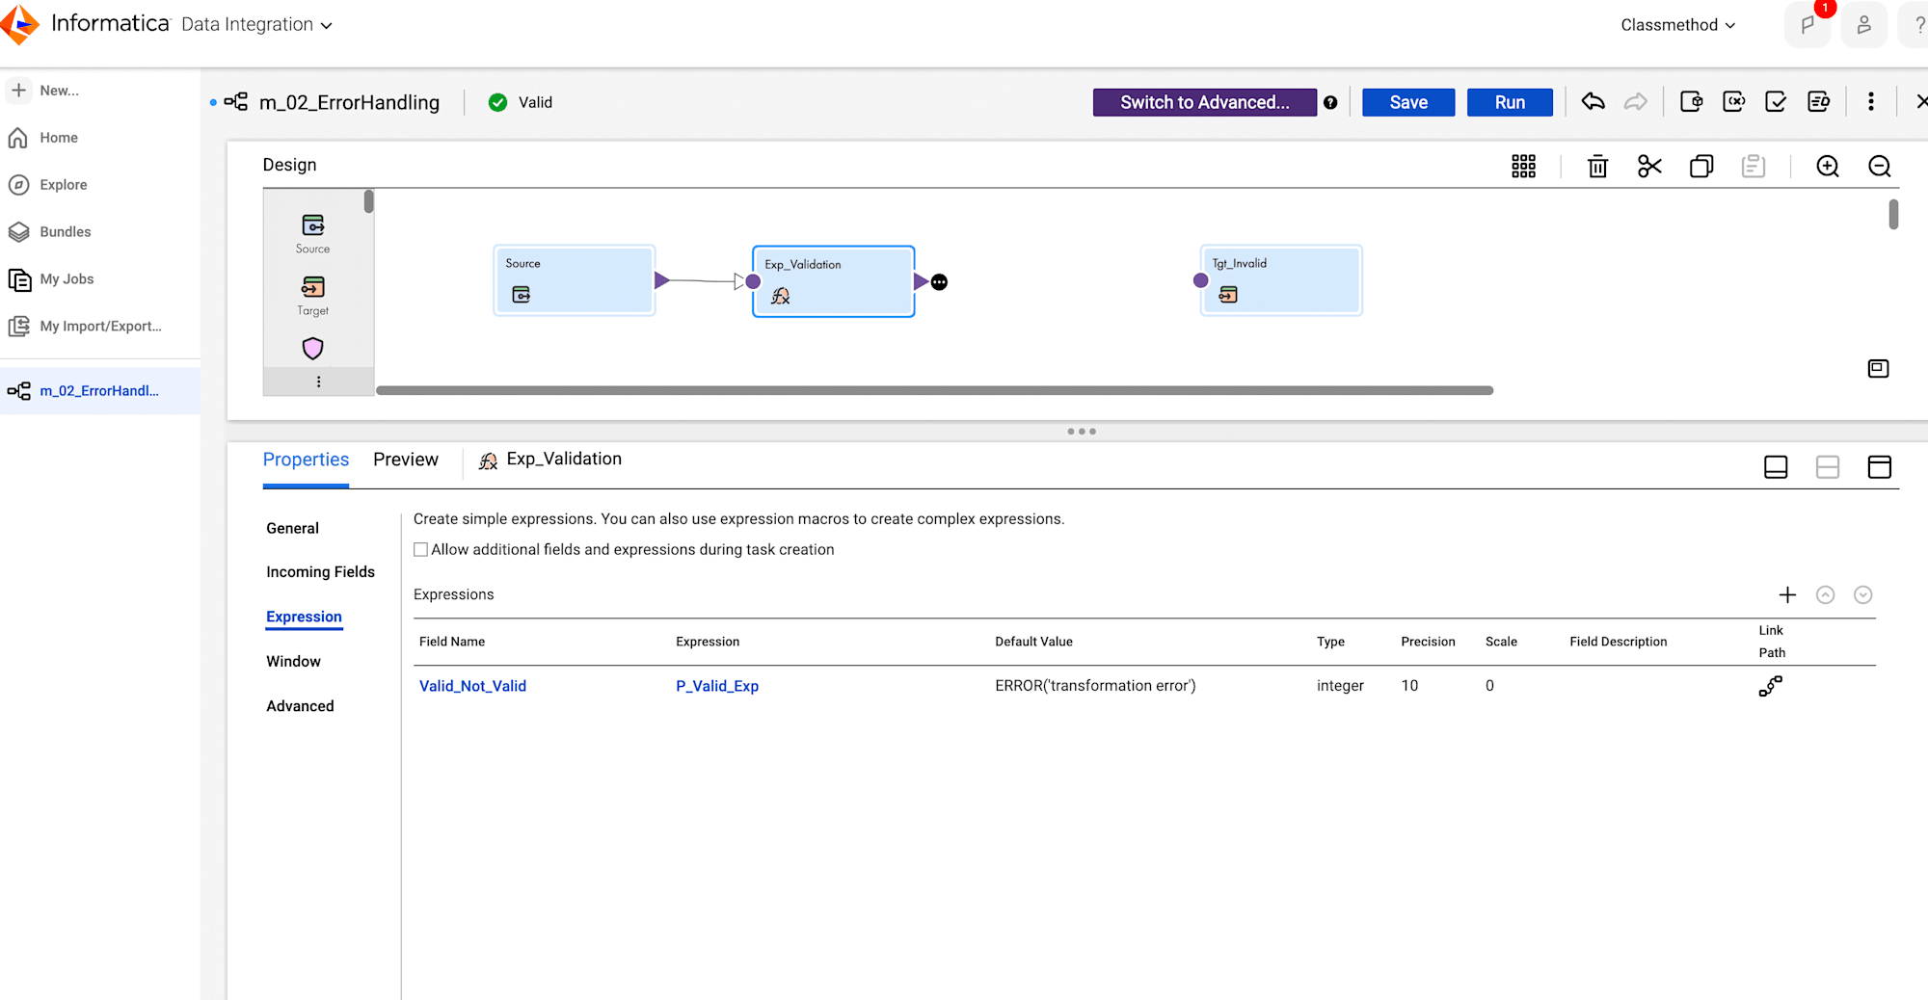Click the canvas vertical scrollbar
Viewport: 1928px width, 1000px height.
coord(1893,214)
